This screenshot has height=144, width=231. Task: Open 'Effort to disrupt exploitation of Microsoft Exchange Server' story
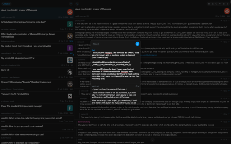[x=37, y=37]
